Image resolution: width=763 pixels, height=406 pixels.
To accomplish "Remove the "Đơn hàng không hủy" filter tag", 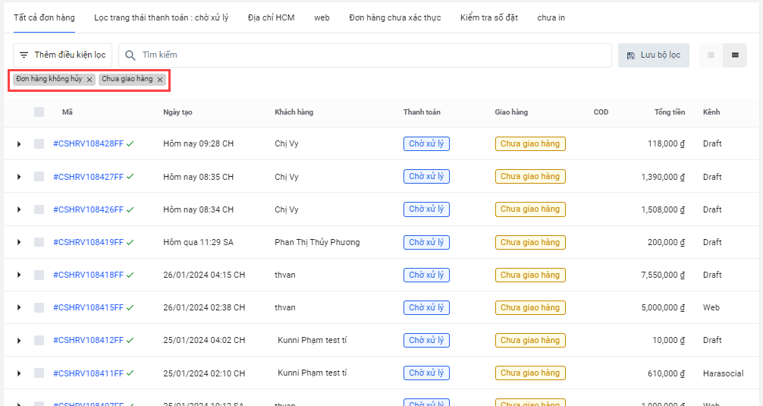I will (89, 80).
